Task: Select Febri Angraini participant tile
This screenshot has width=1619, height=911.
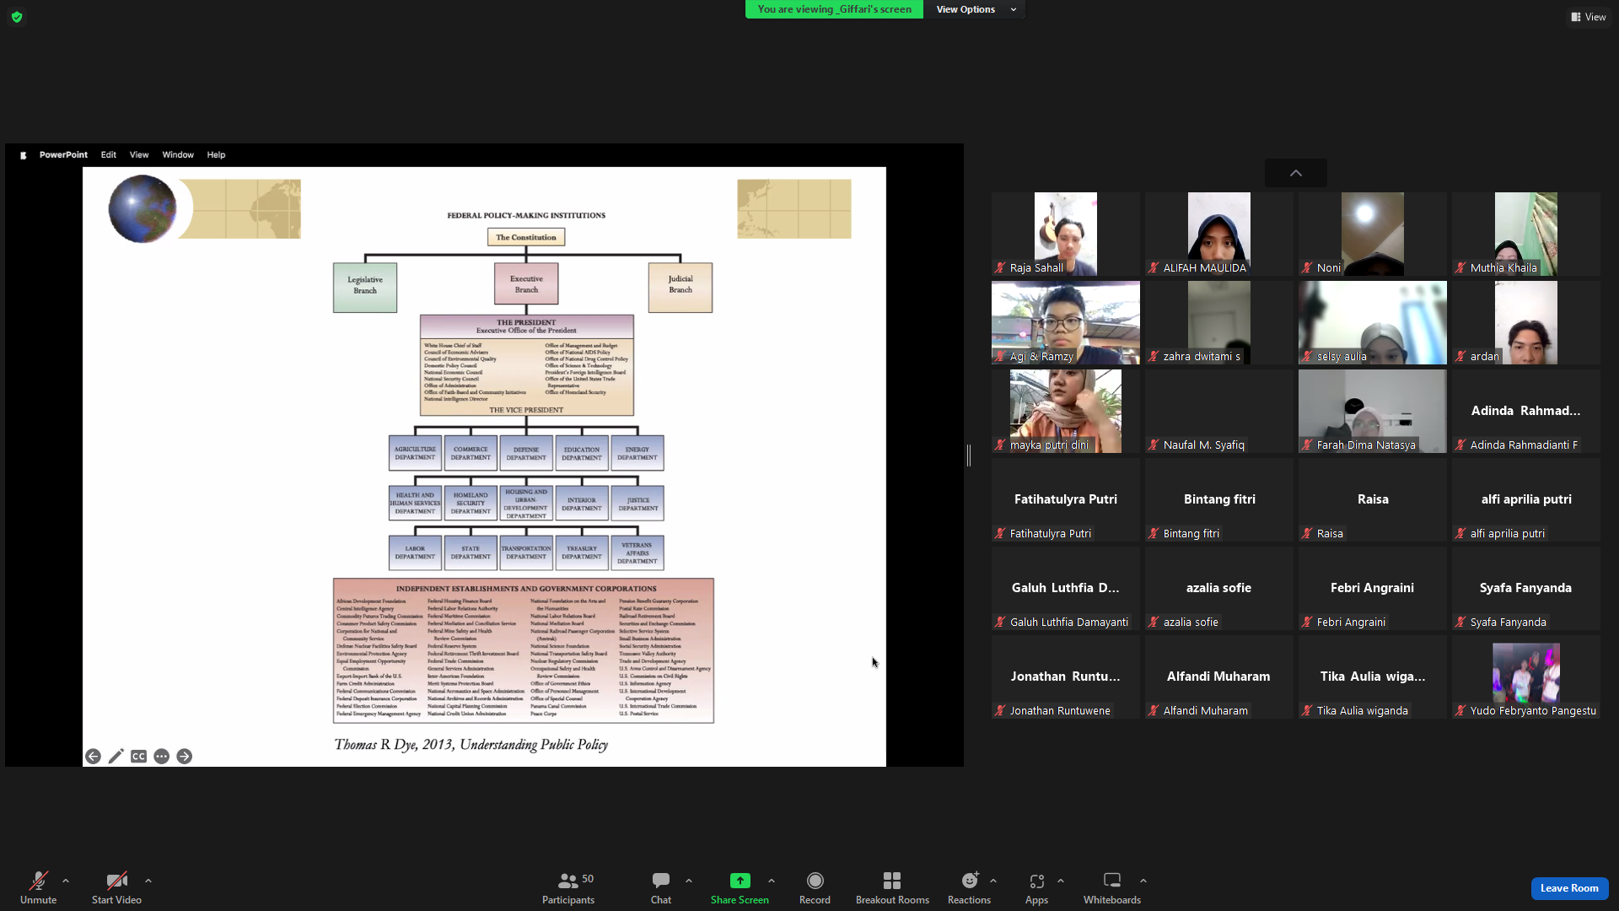Action: (x=1373, y=589)
